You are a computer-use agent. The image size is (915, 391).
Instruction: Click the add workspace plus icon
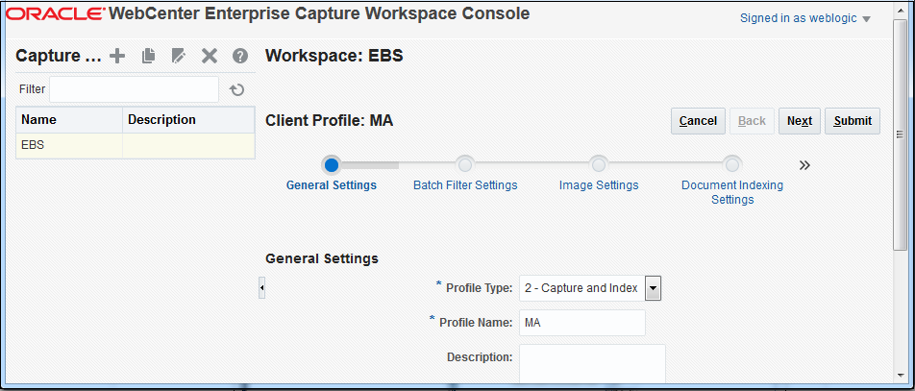[117, 57]
